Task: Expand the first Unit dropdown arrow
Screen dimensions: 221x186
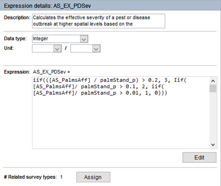Action: [x=57, y=49]
